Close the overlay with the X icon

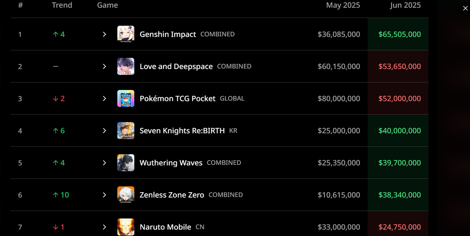pos(465,9)
